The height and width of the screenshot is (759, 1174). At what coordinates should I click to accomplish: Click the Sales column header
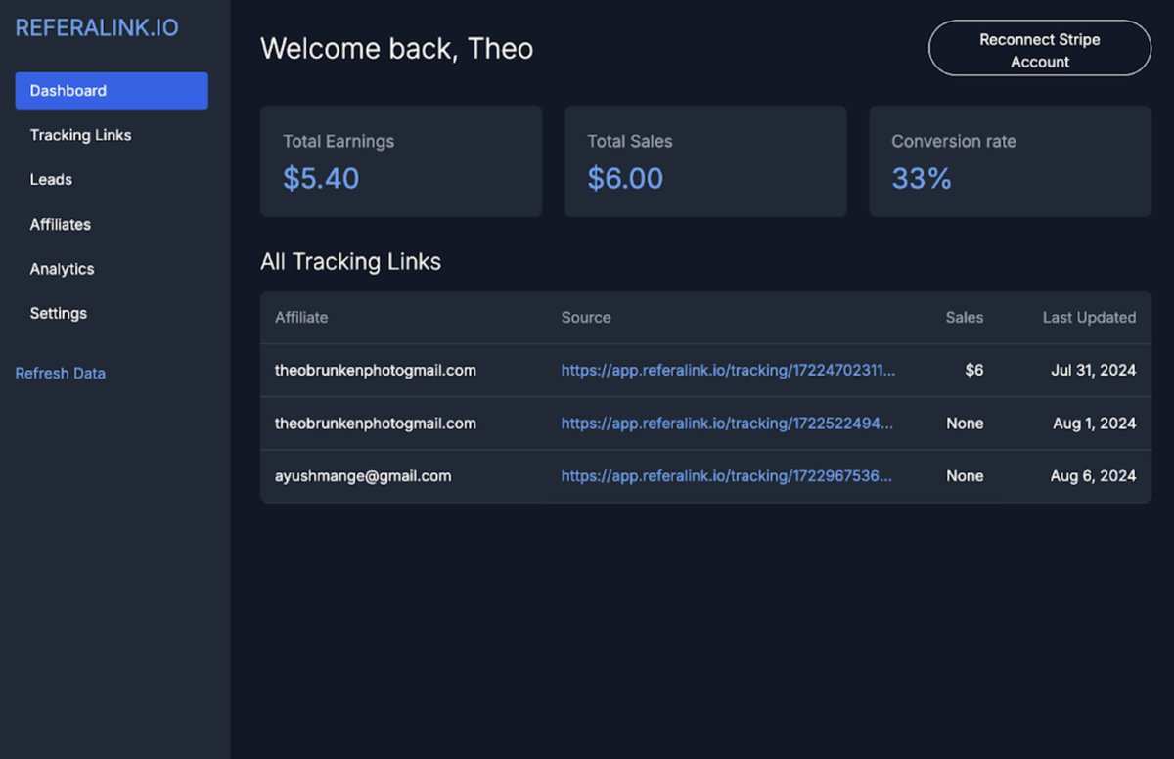pyautogui.click(x=965, y=318)
